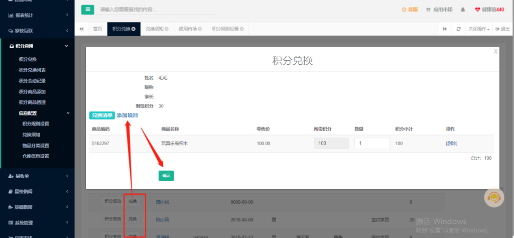Click the retail price 100.00 cell

click(263, 143)
